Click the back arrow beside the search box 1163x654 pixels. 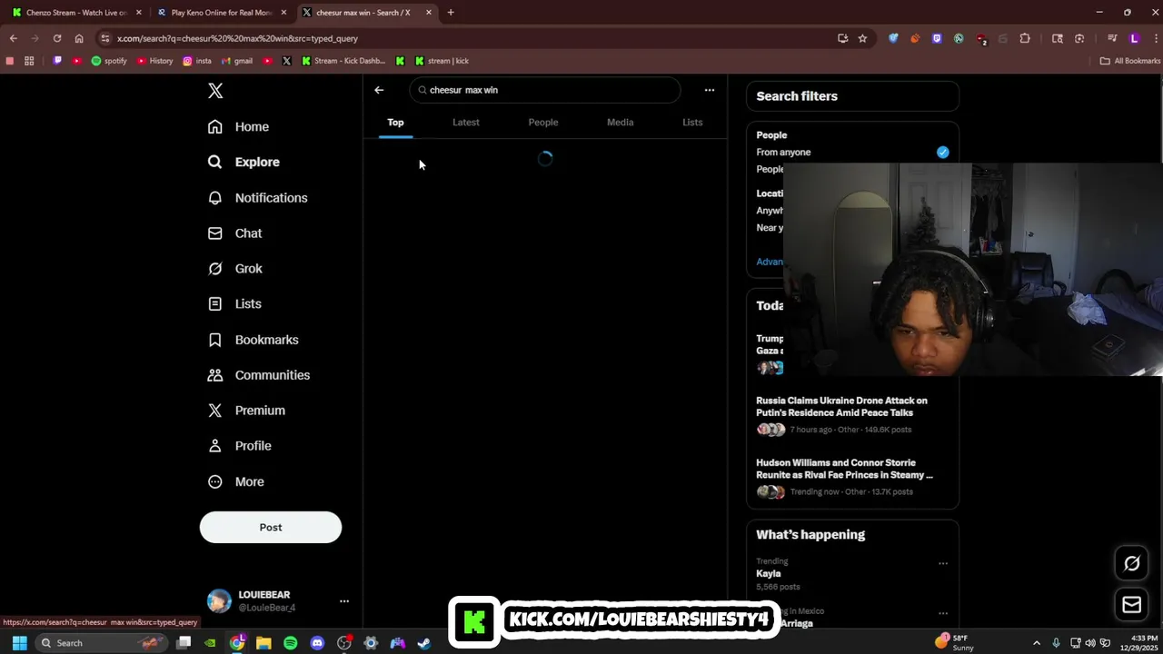[x=379, y=90]
